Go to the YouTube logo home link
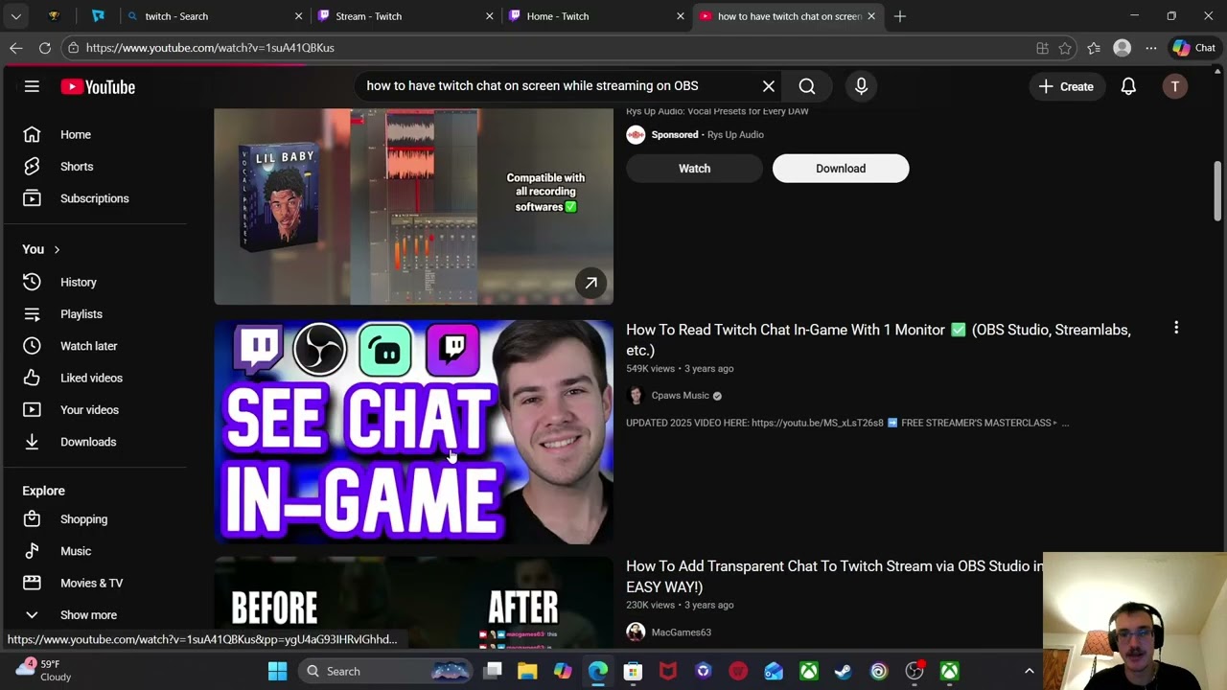Screen dimensions: 1227x690 (x=98, y=87)
